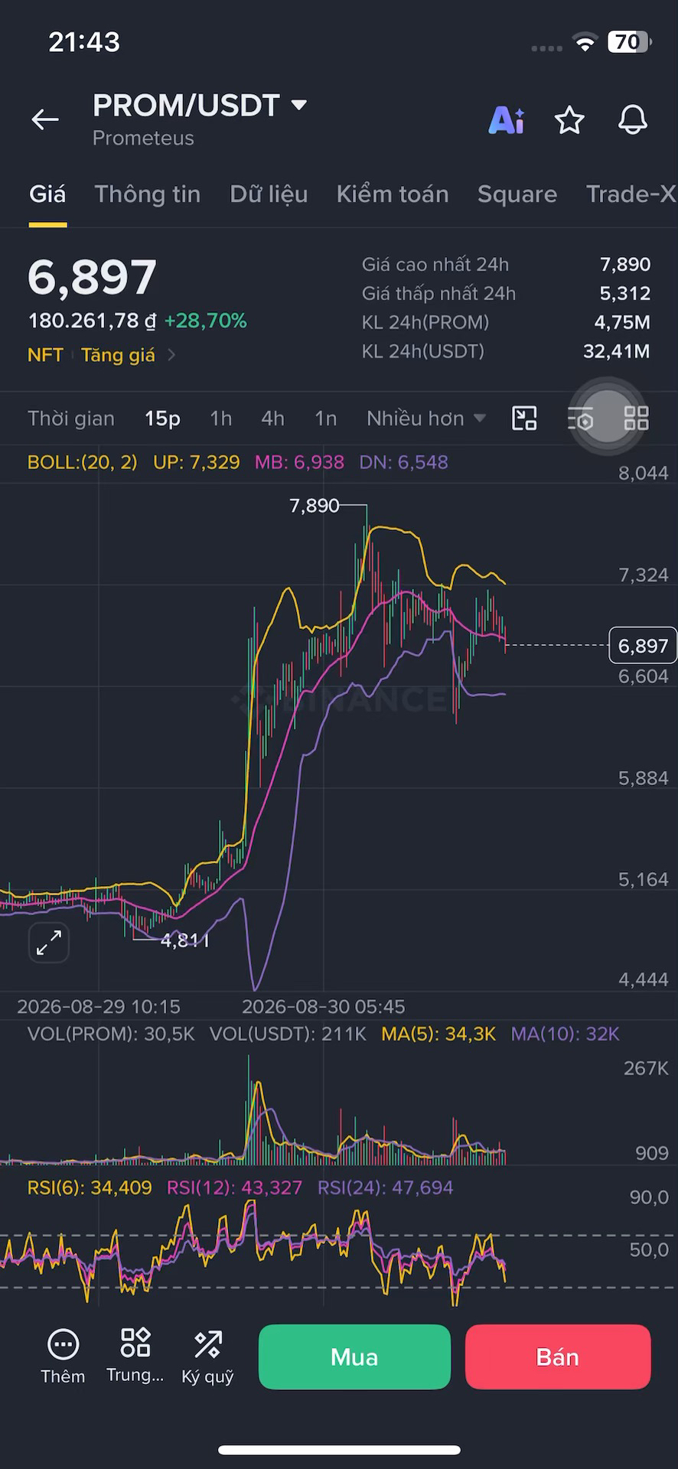678x1469 pixels.
Task: Tap the 180.261,78 ₫ converted price
Action: 92,321
